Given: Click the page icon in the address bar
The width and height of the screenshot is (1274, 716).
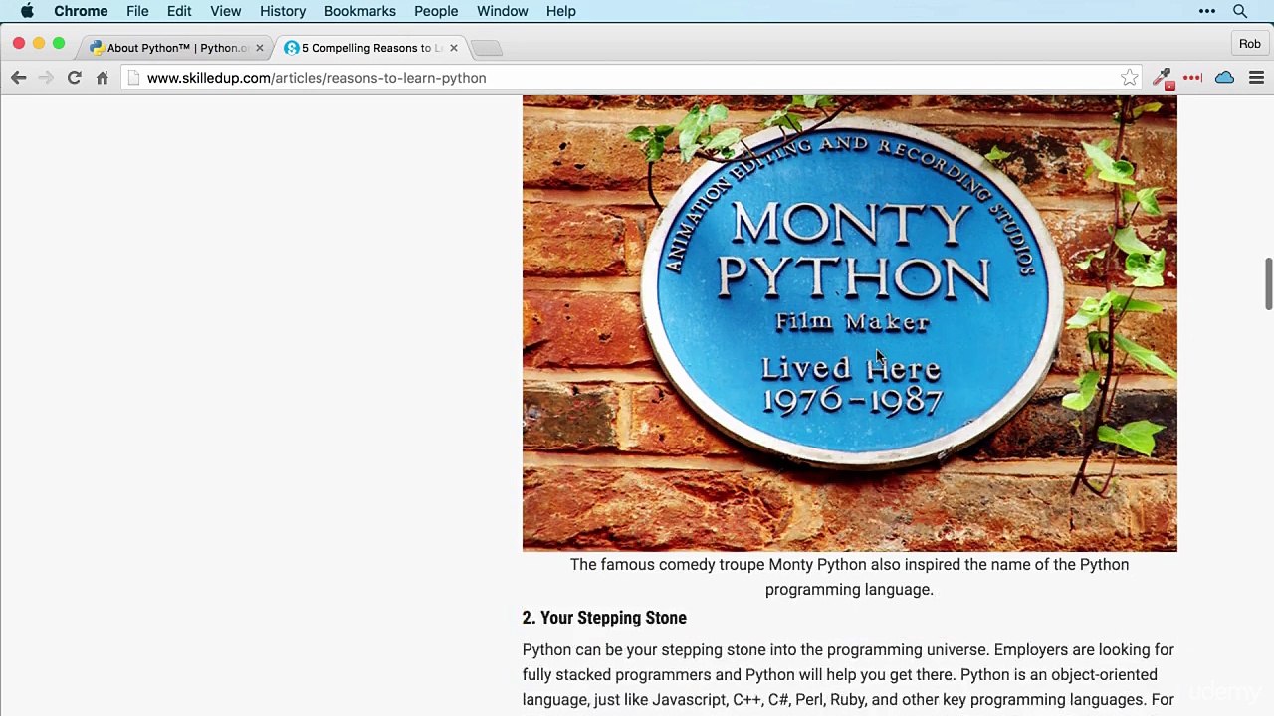Looking at the screenshot, I should coord(133,78).
